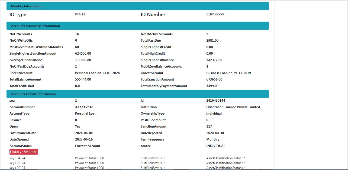The image size is (348, 170).
Task: Click the NoOfWriteOffs label
Action: [x=21, y=41]
